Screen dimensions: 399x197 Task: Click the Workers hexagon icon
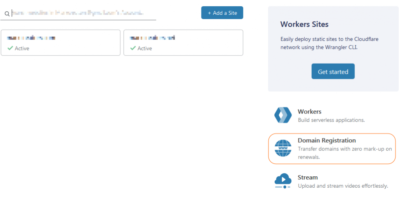283,115
